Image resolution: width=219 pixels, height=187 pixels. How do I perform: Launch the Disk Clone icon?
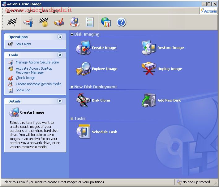(83, 100)
